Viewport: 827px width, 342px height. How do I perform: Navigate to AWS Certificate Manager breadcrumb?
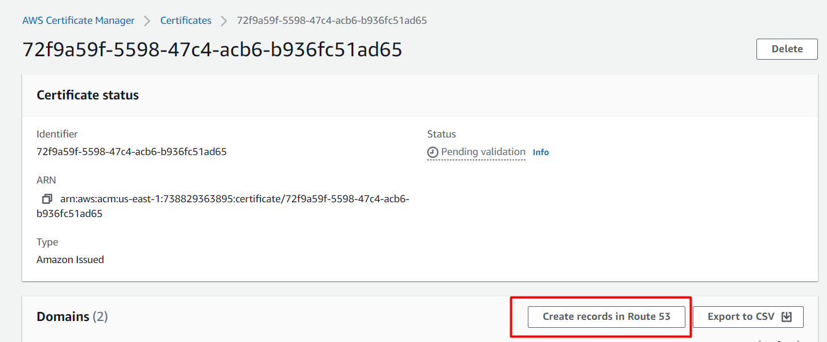point(78,20)
